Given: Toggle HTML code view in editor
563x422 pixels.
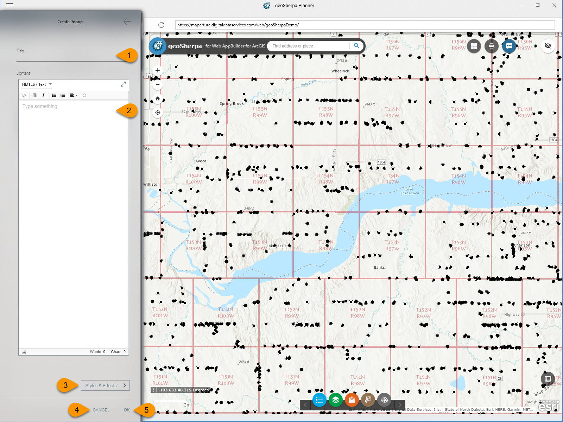Looking at the screenshot, I should [x=24, y=95].
